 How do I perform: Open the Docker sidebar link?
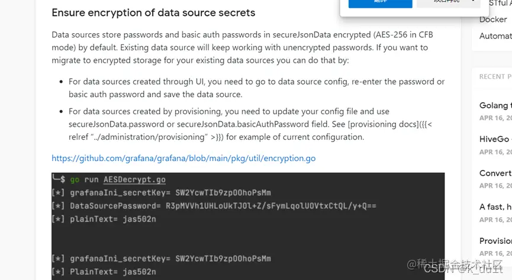(493, 20)
